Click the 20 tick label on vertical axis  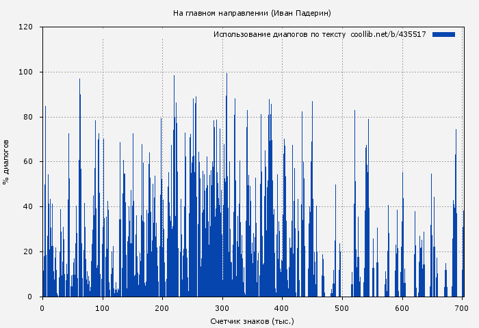point(28,251)
